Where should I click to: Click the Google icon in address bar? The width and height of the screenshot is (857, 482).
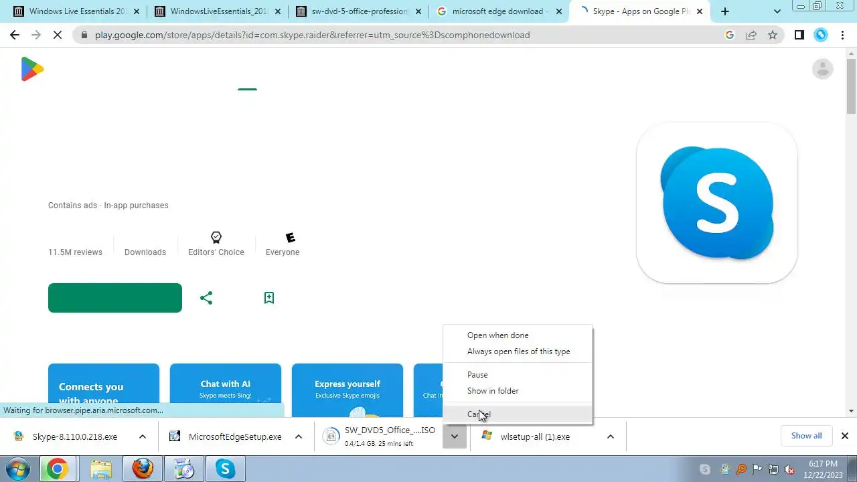(x=730, y=35)
